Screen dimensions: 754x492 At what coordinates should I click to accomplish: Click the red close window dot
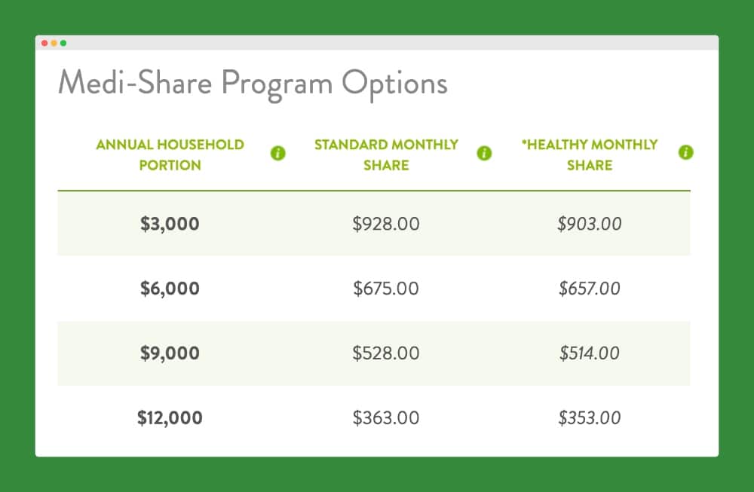tap(44, 43)
